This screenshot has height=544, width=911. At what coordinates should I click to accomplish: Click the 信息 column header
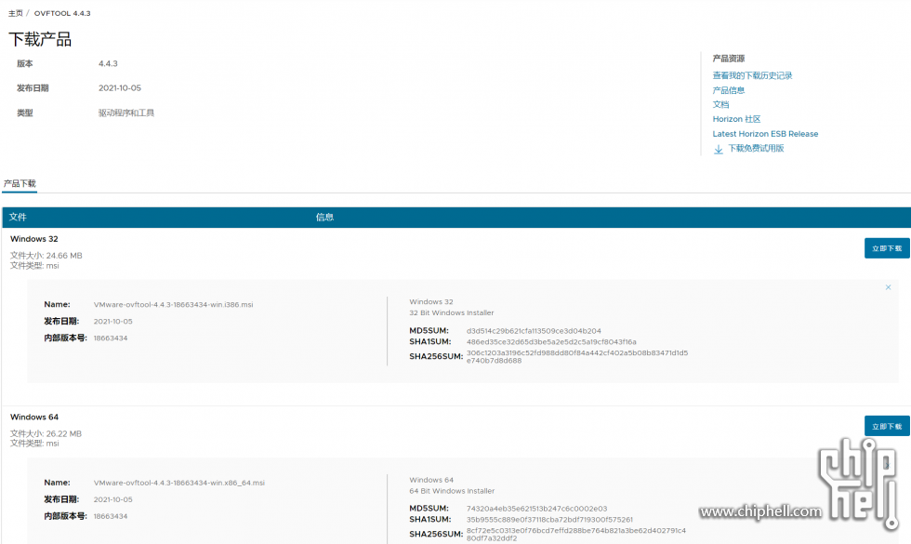point(324,217)
